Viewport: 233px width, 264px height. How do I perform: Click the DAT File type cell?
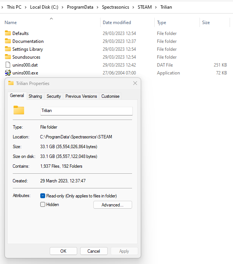click(x=165, y=65)
